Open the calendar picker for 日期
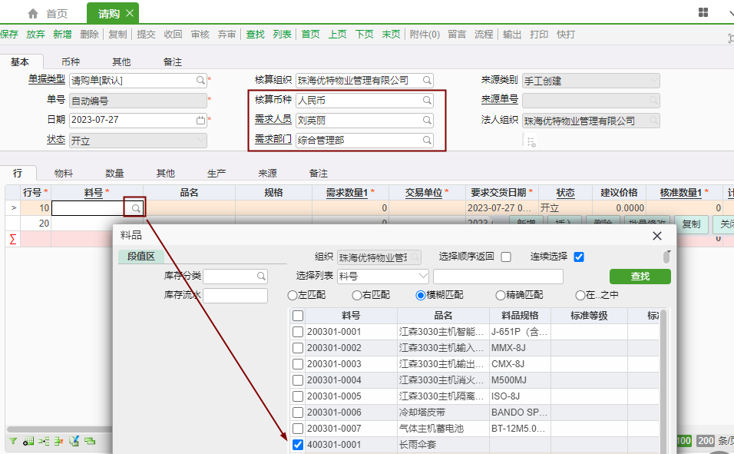 (x=200, y=121)
